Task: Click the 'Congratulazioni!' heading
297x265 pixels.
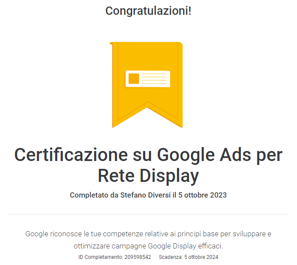Action: click(x=148, y=11)
